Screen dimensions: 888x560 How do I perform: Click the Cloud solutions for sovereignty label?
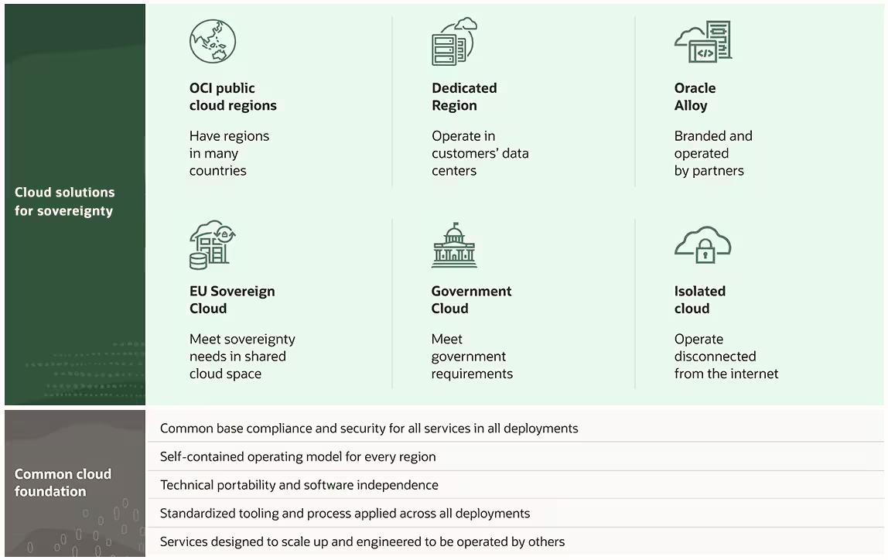tap(64, 201)
